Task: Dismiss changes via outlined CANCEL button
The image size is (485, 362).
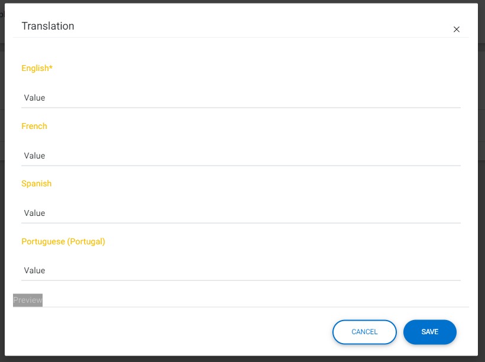Action: (x=364, y=332)
